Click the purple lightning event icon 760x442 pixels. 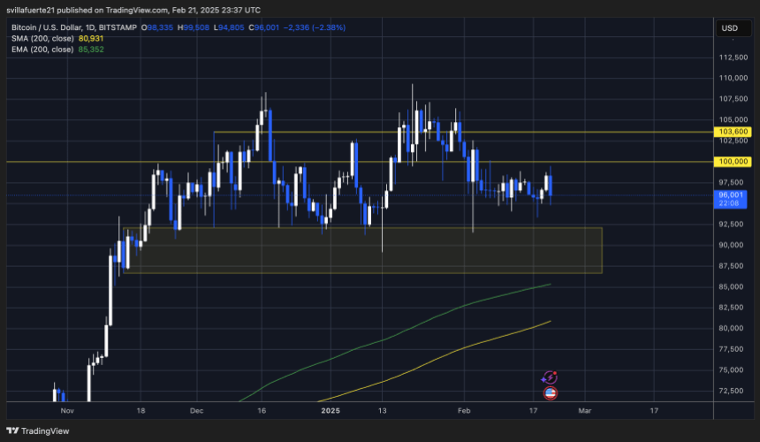tap(550, 377)
